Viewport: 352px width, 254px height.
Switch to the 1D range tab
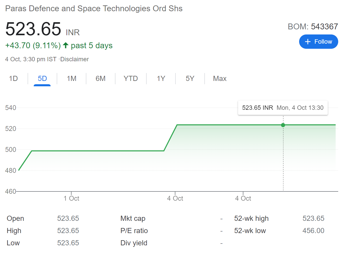pyautogui.click(x=13, y=78)
